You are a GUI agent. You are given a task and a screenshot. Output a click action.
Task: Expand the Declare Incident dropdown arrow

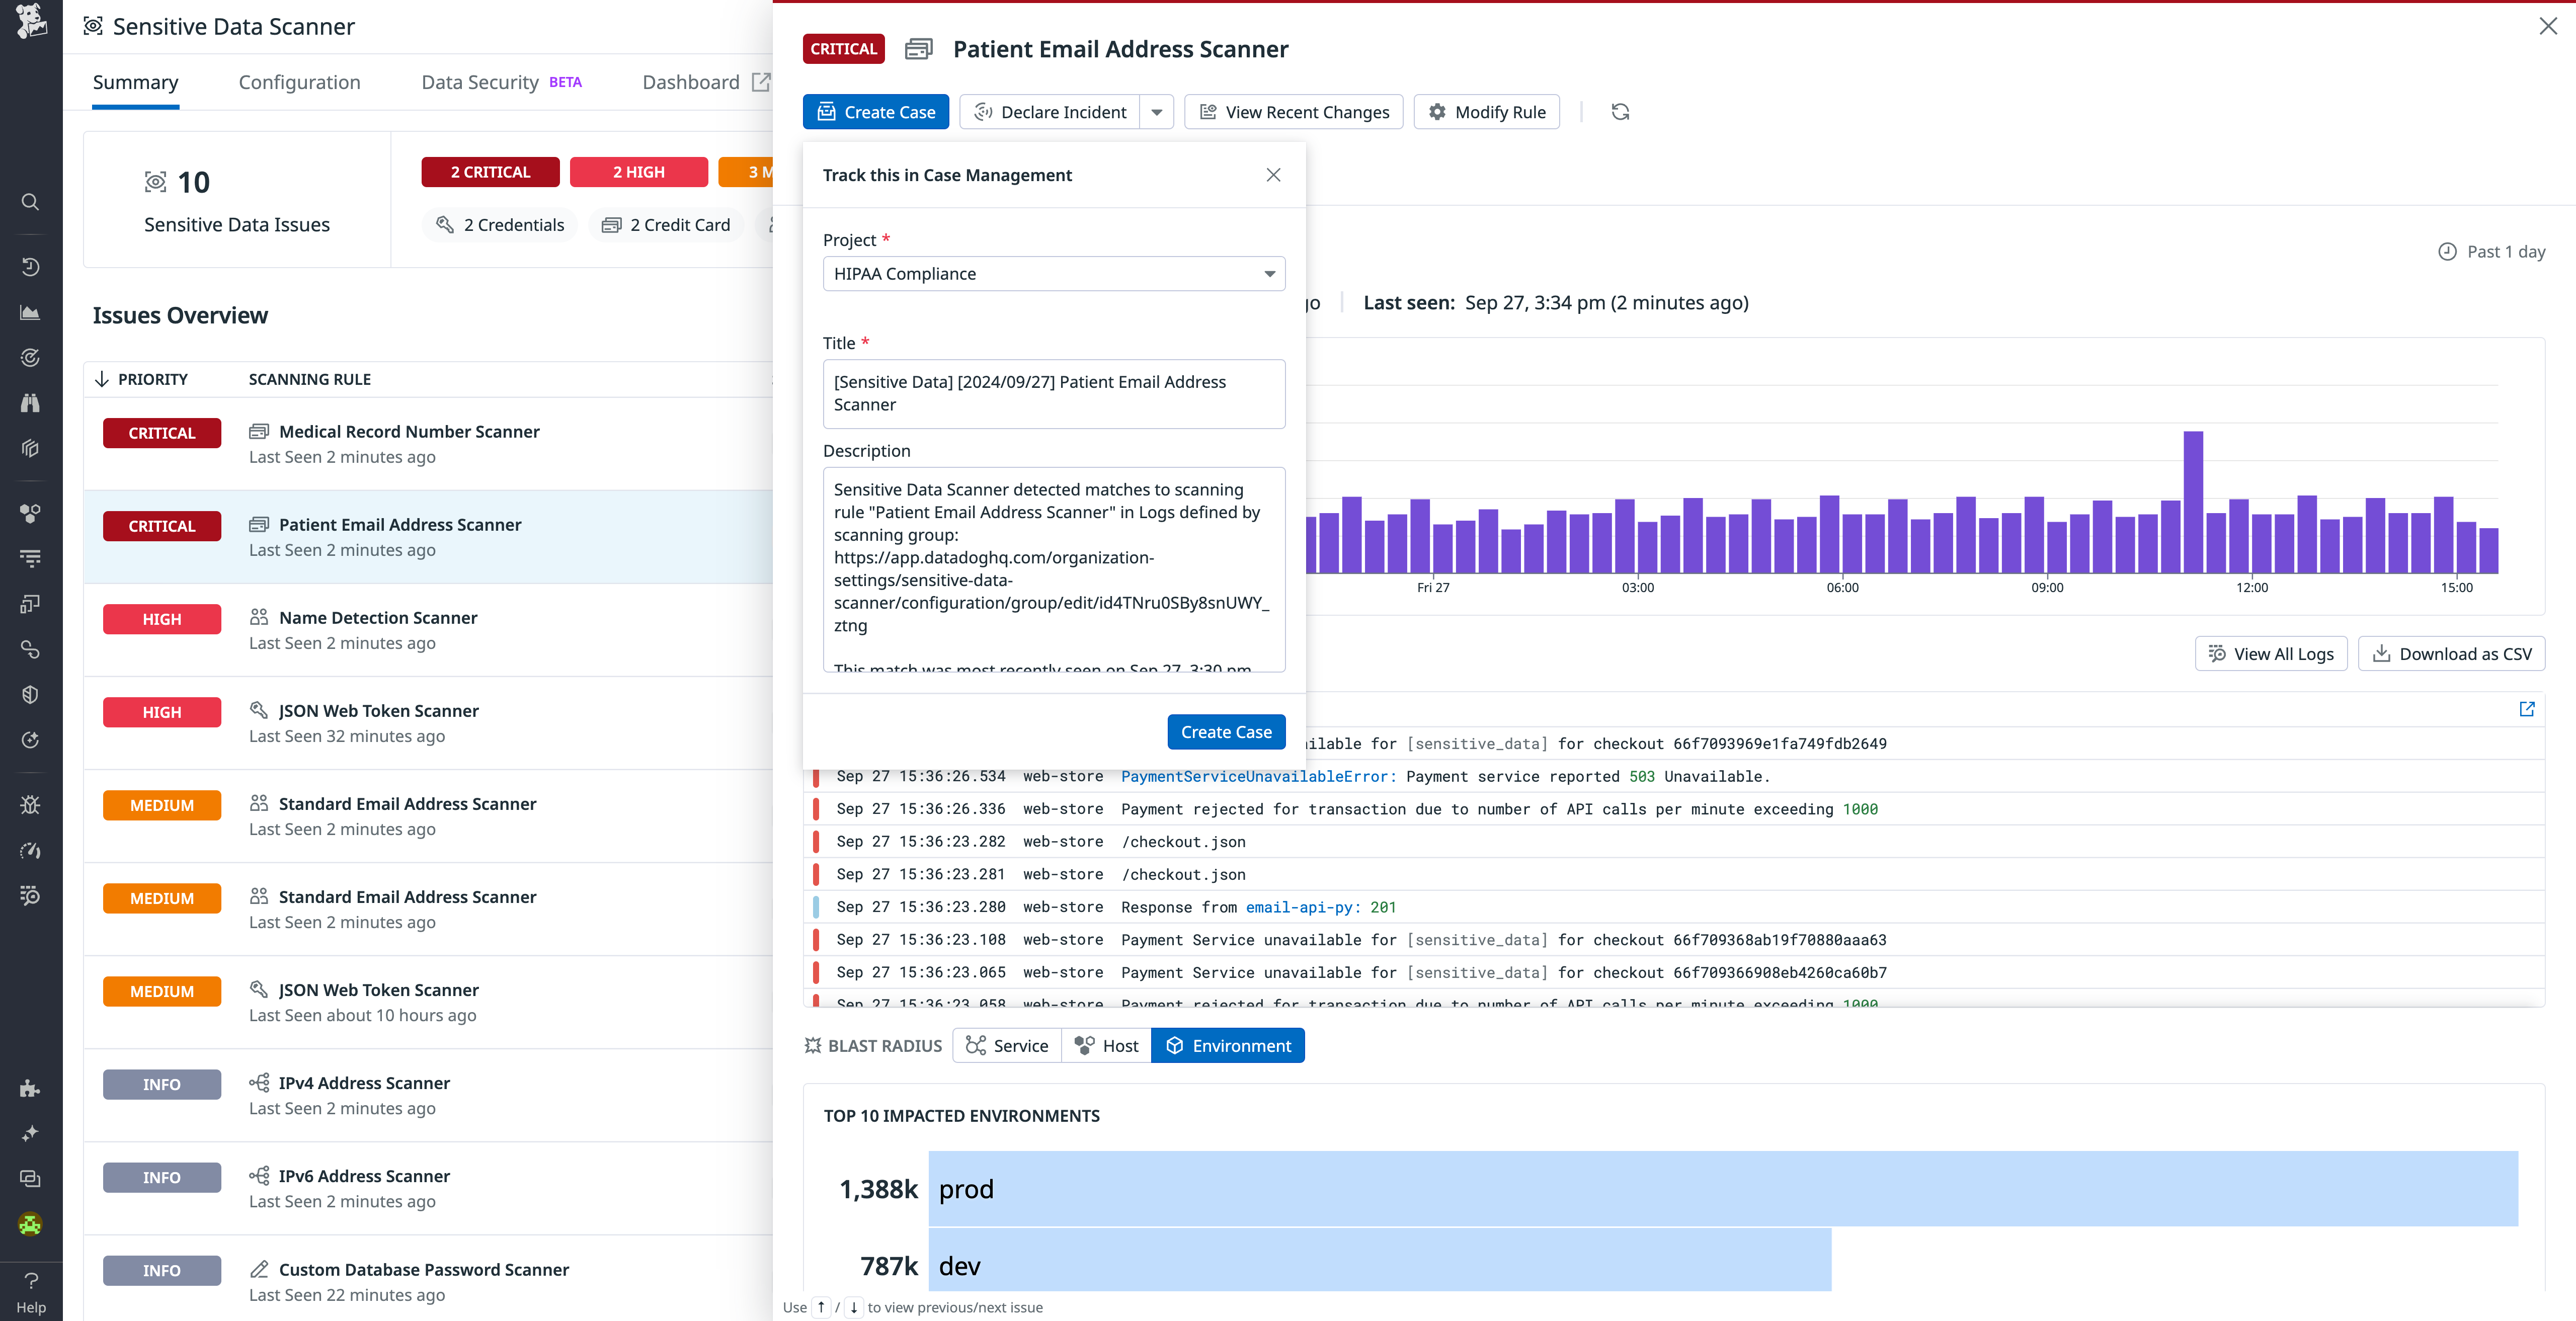(1156, 111)
